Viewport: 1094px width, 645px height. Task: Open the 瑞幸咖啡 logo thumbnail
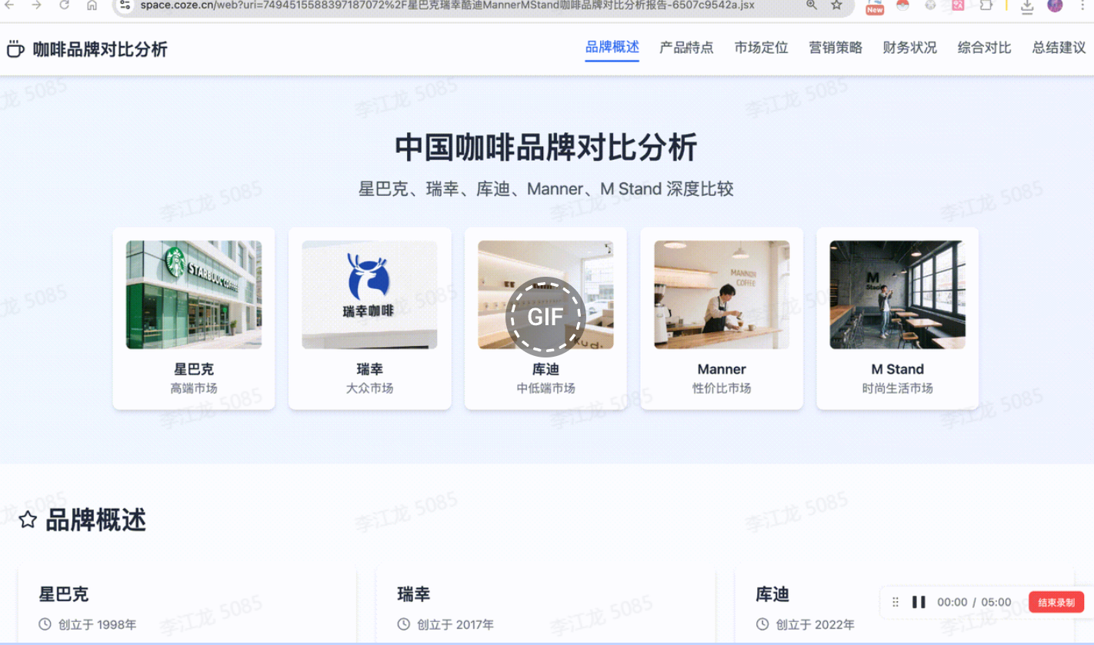click(x=369, y=294)
